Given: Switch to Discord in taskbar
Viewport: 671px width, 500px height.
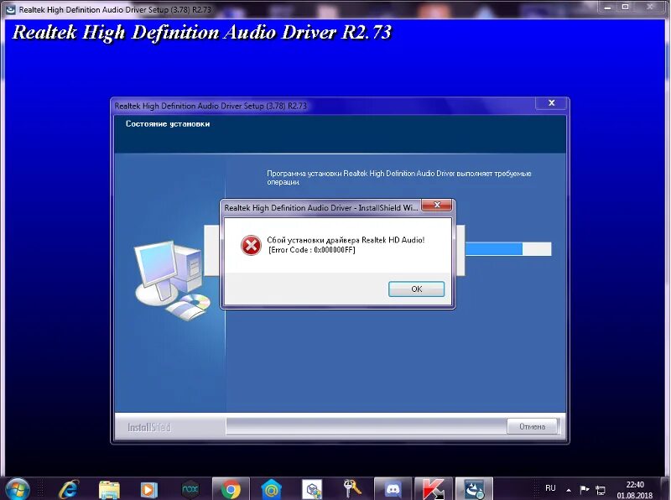Looking at the screenshot, I should 393,489.
